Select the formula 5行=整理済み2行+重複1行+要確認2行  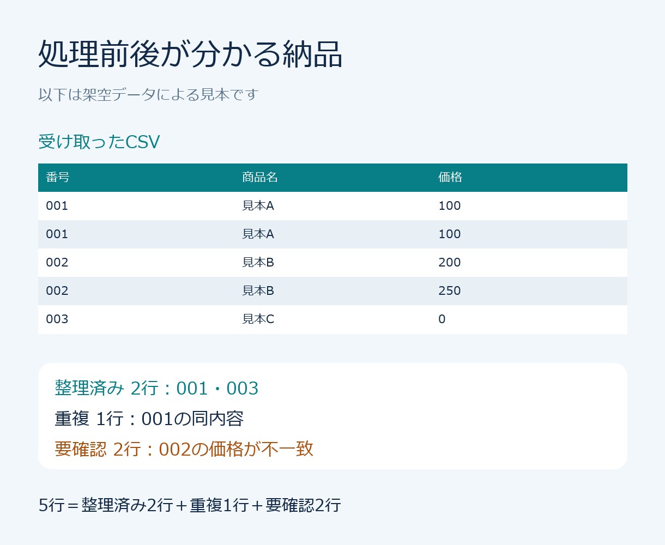pos(190,505)
